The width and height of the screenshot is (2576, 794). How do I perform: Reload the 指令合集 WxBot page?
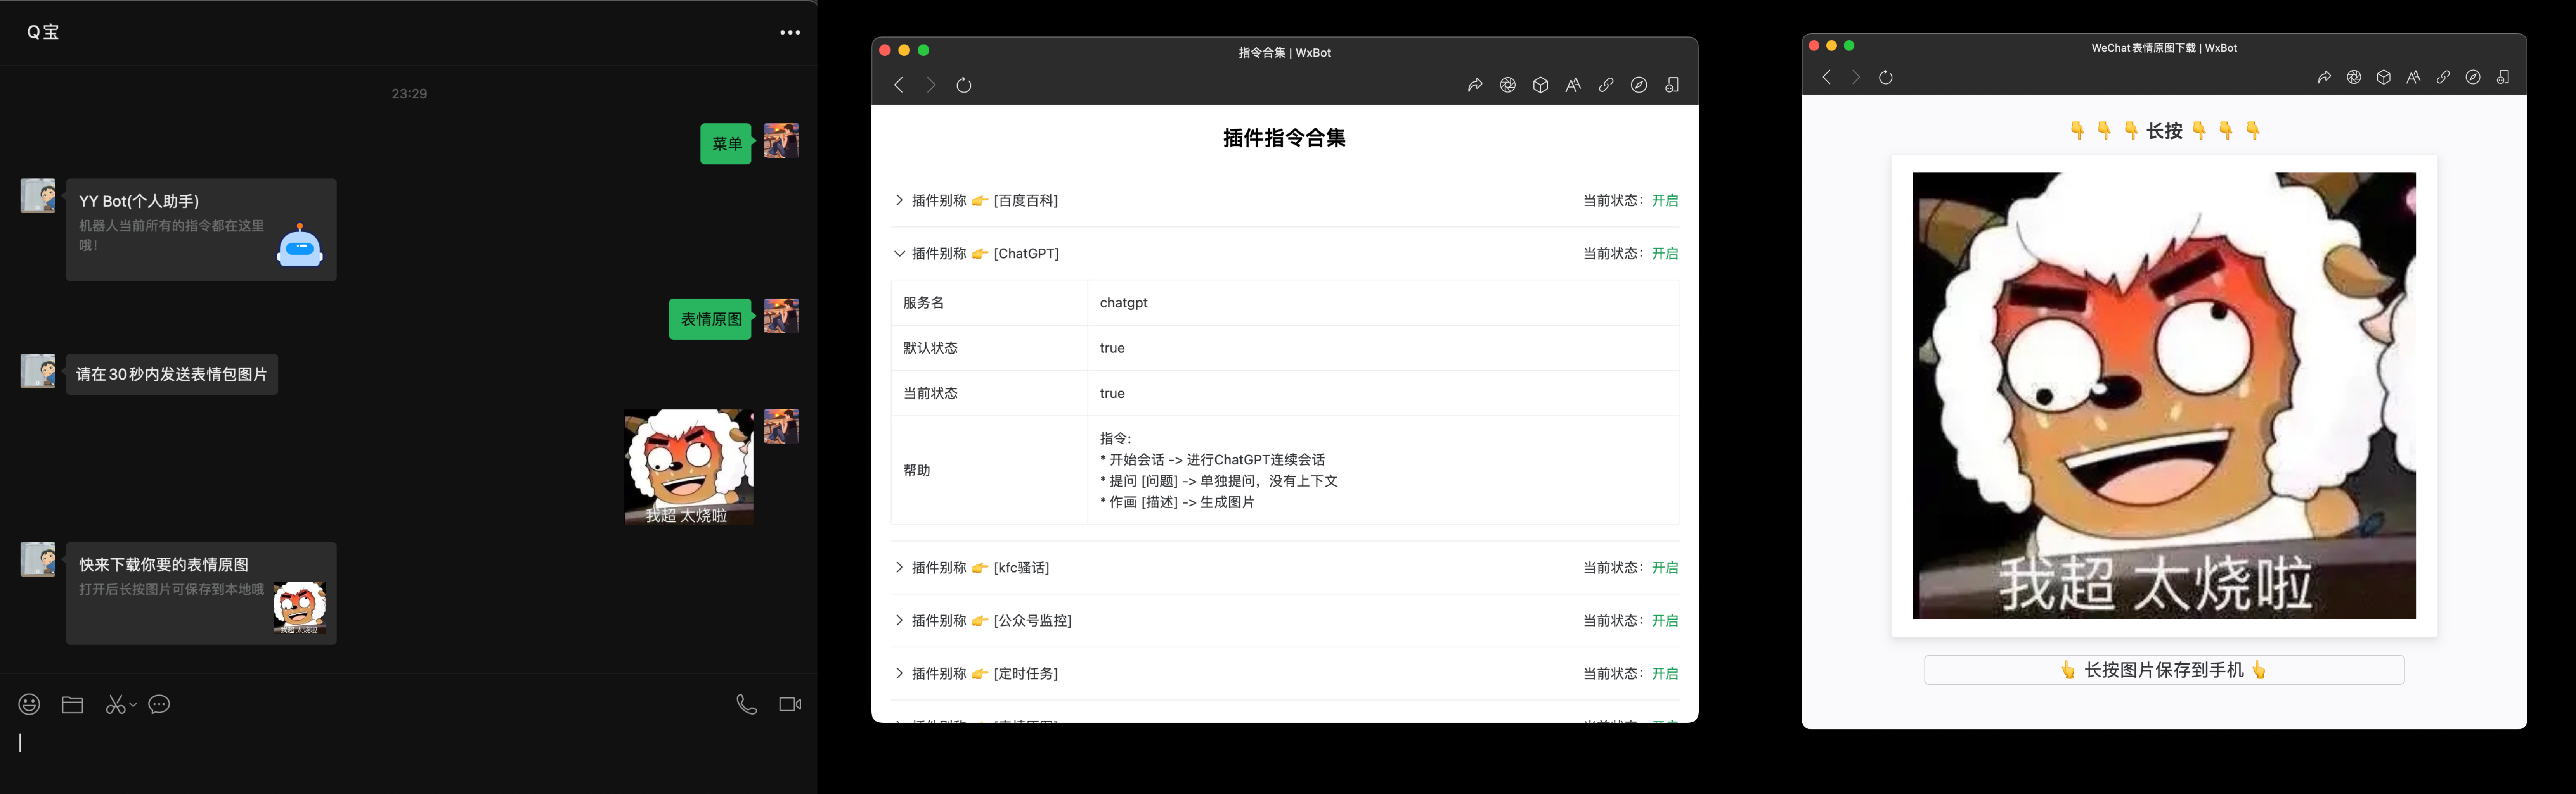[964, 85]
